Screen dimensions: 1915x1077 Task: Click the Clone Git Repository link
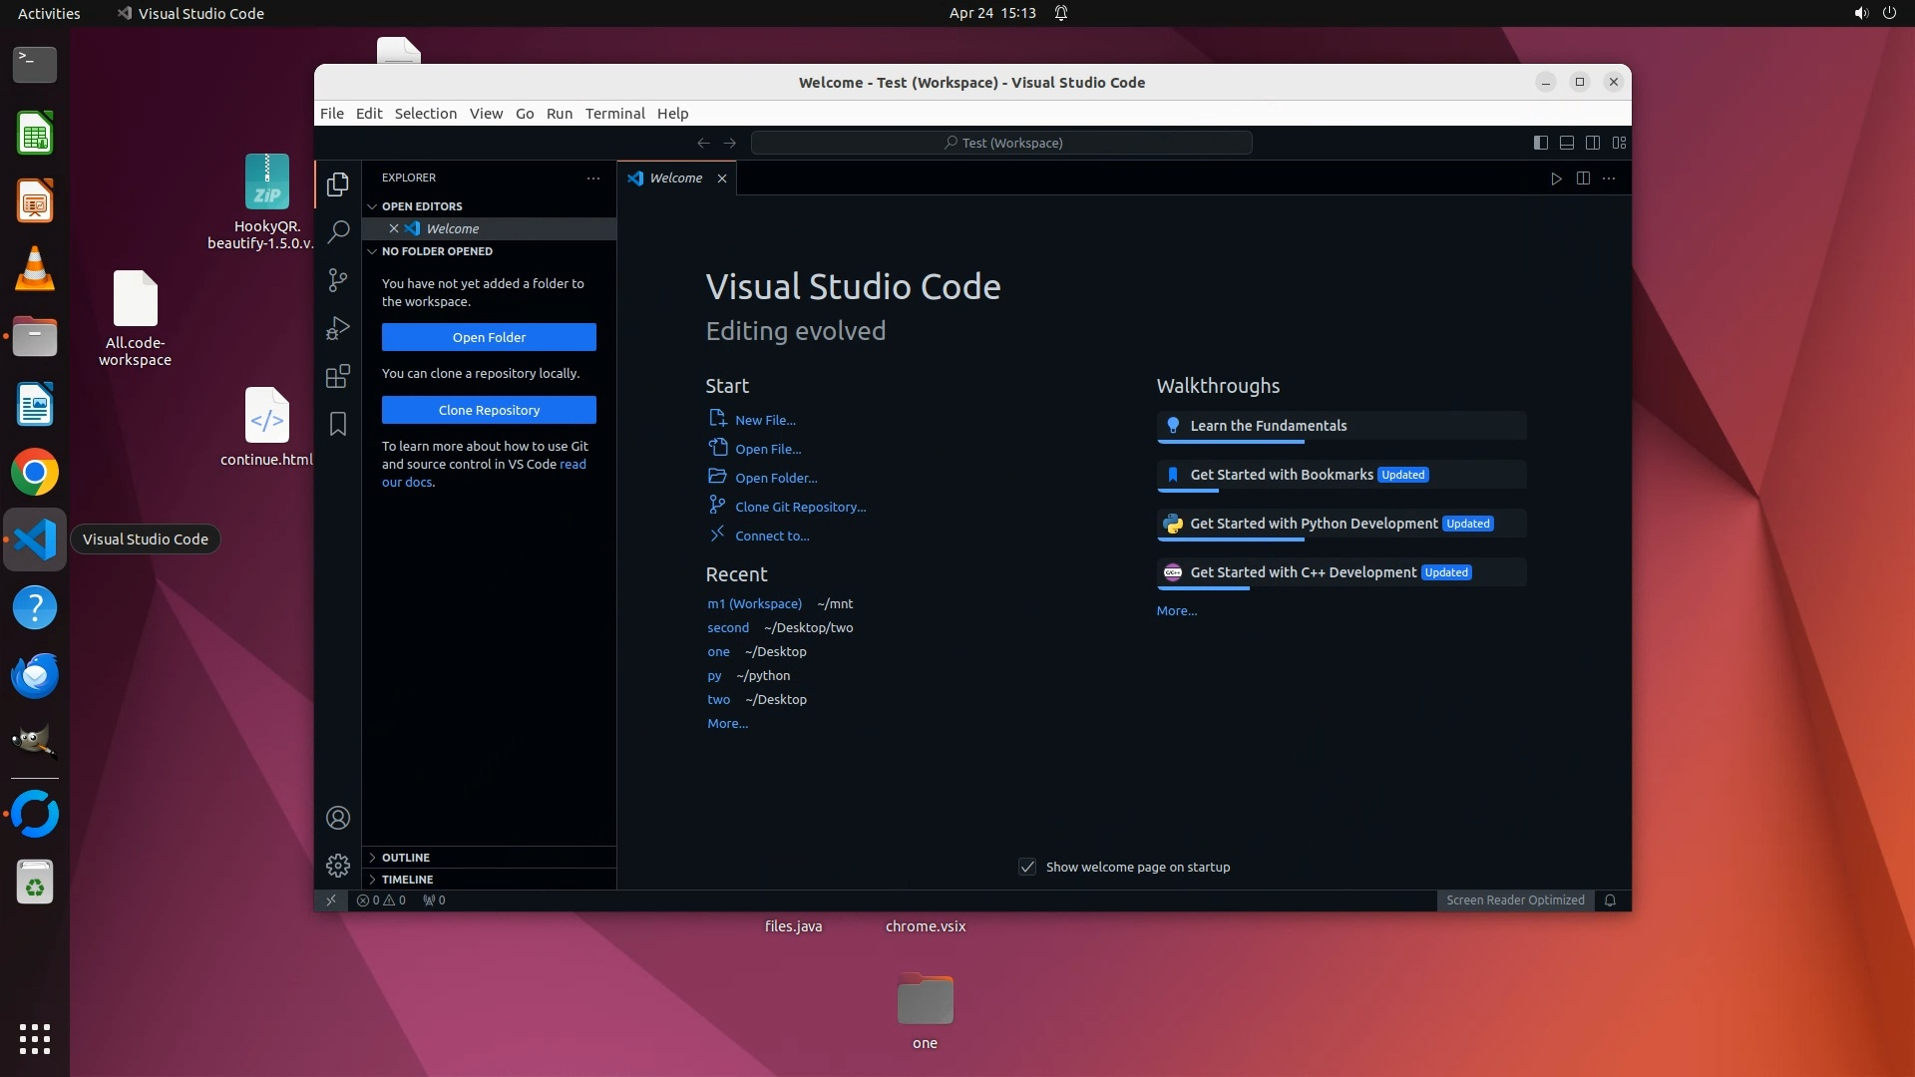[800, 507]
